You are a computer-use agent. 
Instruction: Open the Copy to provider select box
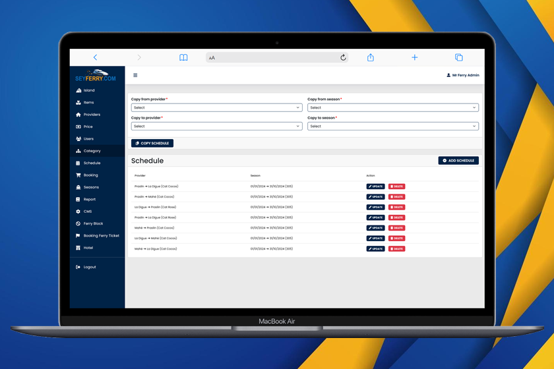(216, 126)
